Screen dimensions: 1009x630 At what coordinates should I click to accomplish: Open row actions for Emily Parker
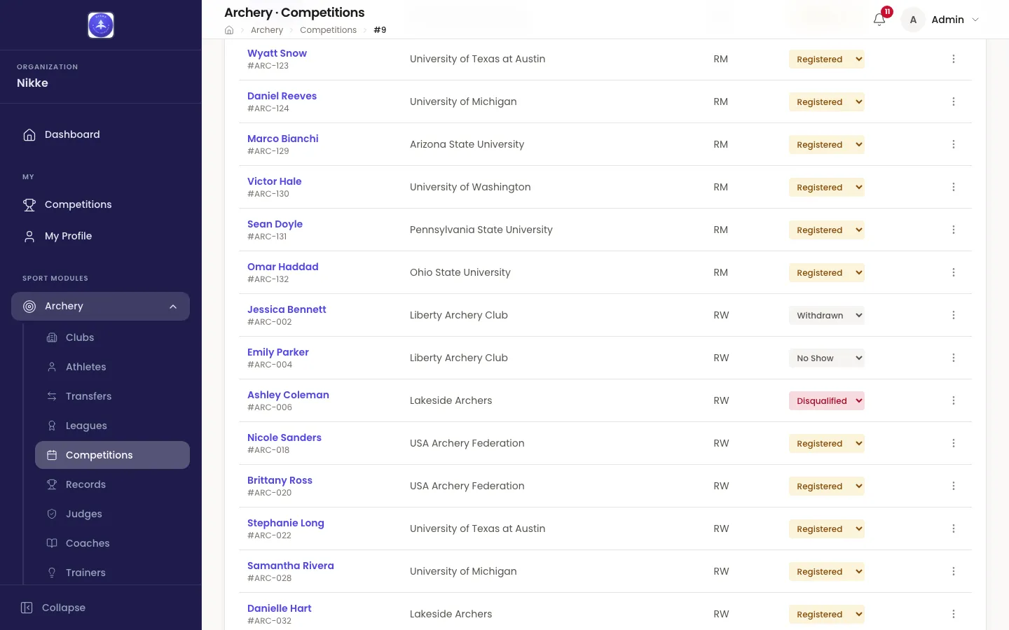954,358
